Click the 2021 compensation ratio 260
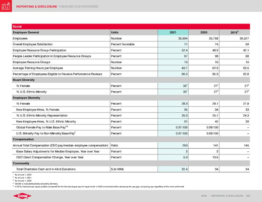 tap(185, 145)
